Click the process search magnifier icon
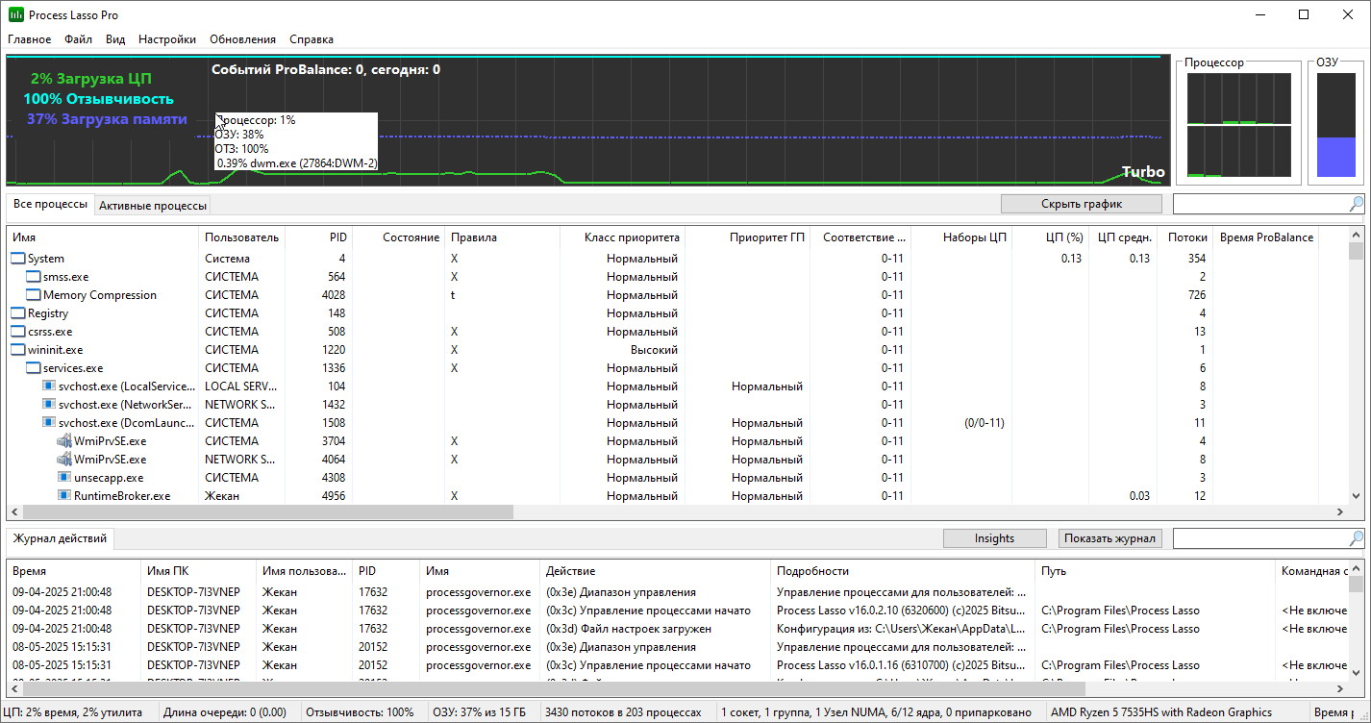Viewport: 1371px width, 723px height. (x=1356, y=204)
